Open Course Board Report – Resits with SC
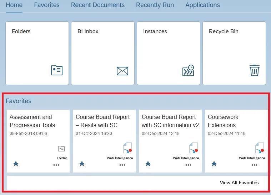 103,121
